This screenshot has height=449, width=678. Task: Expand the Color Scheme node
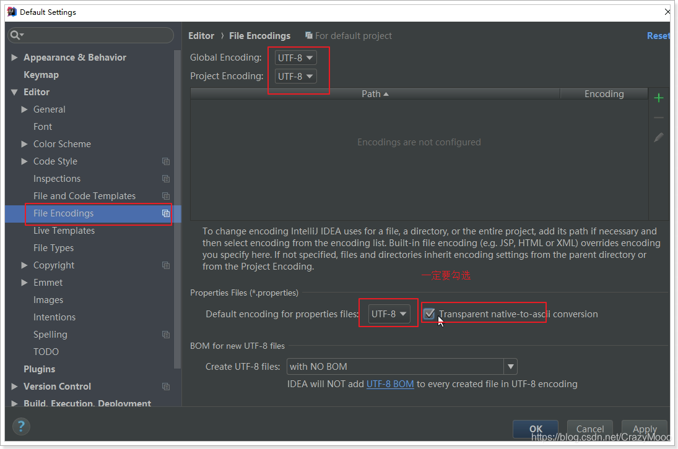24,144
